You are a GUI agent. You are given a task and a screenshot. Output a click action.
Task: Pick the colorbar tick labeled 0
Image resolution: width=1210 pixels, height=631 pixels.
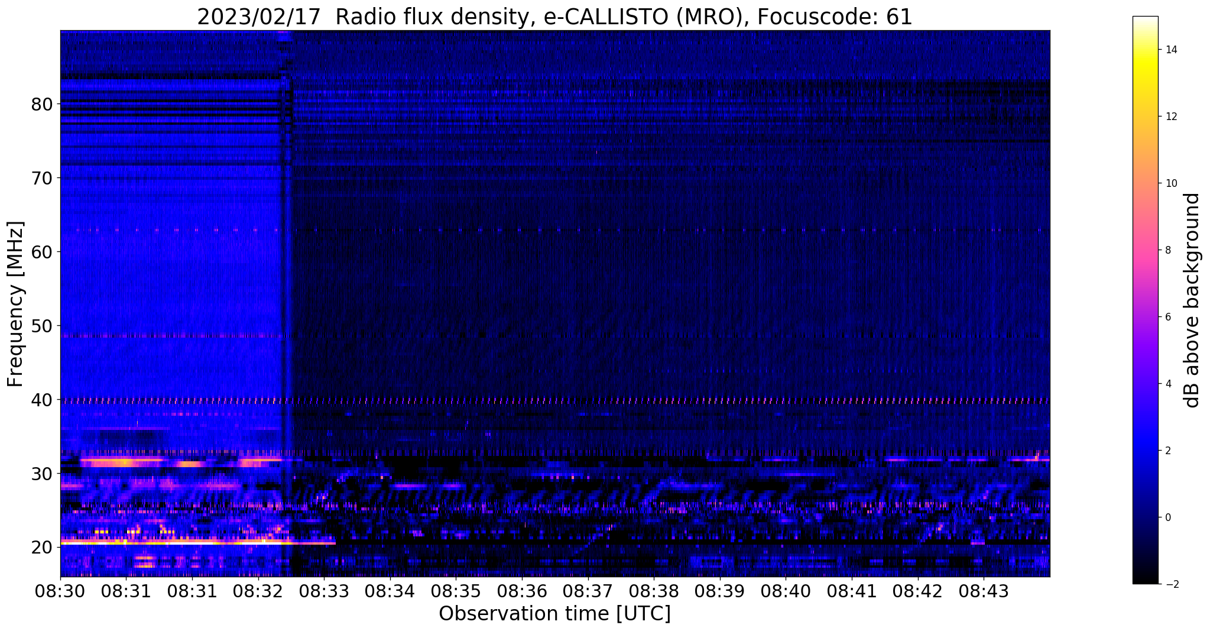tap(1168, 518)
